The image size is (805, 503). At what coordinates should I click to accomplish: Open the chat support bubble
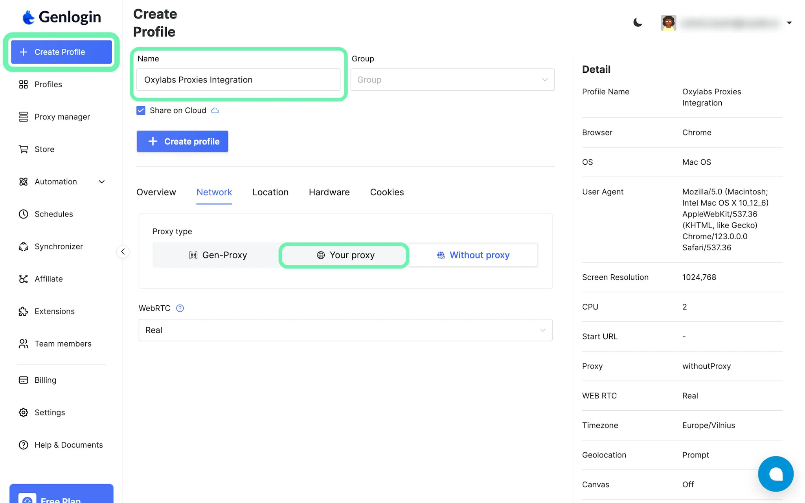[x=776, y=474]
